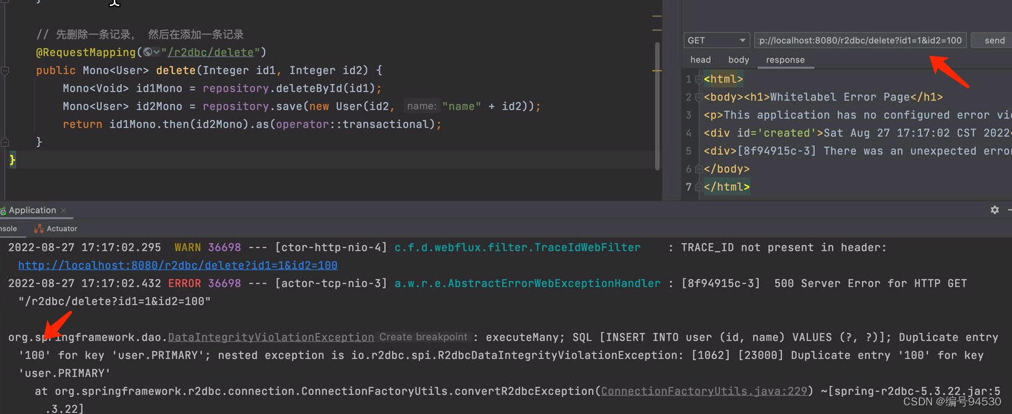Click "There was an unexpected error" response line
This screenshot has width=1012, height=414.
[857, 151]
